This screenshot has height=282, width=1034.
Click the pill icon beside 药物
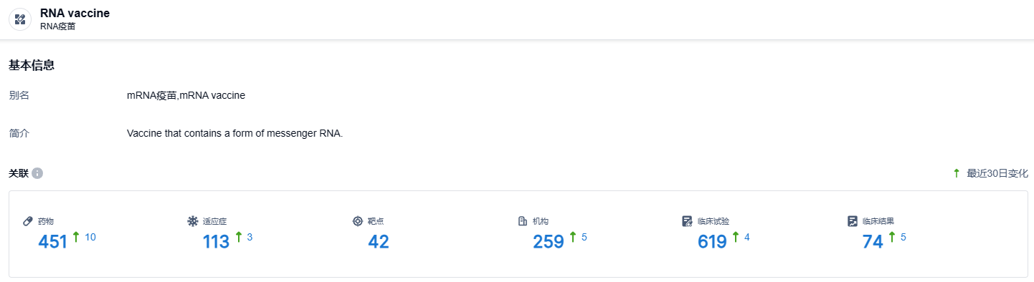(x=28, y=221)
